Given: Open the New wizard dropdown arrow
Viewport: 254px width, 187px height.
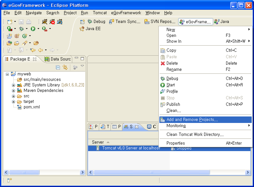Looking at the screenshot, I should click(x=15, y=21).
